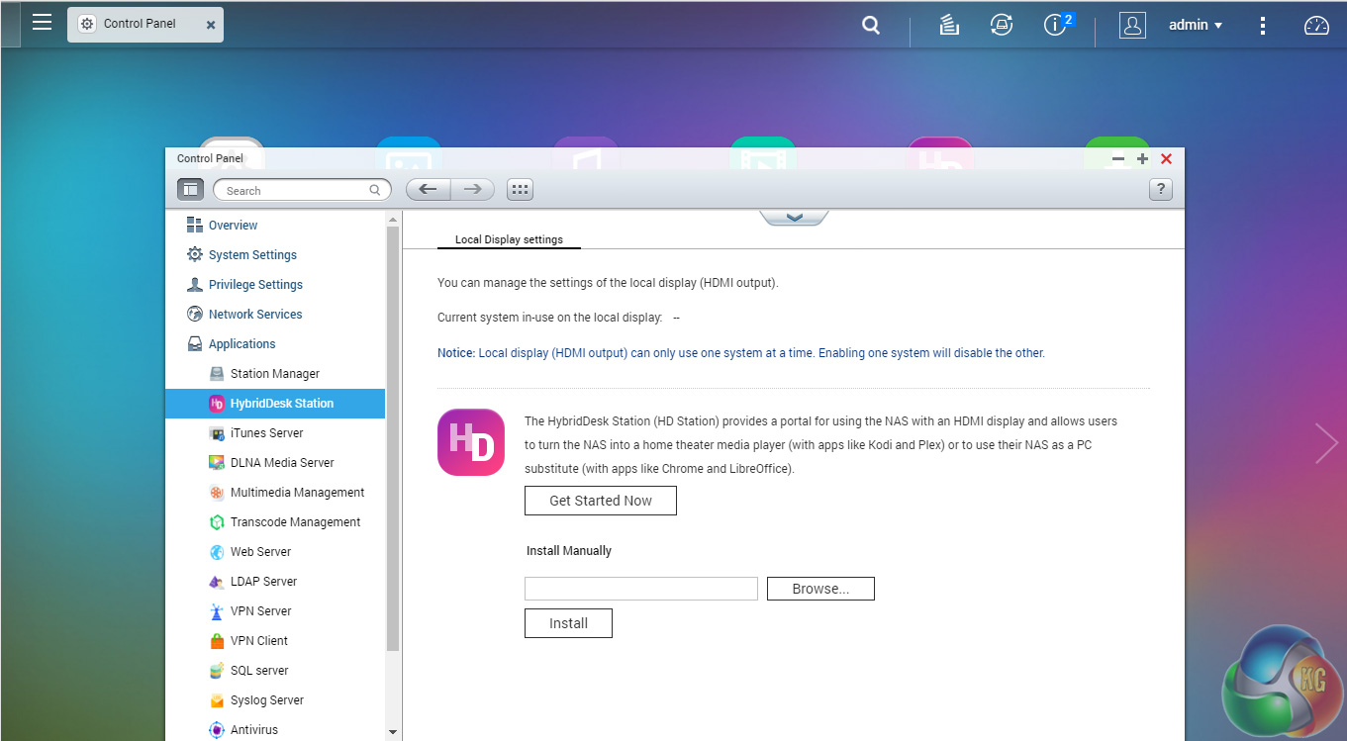Open VPN Server settings

coord(275,611)
